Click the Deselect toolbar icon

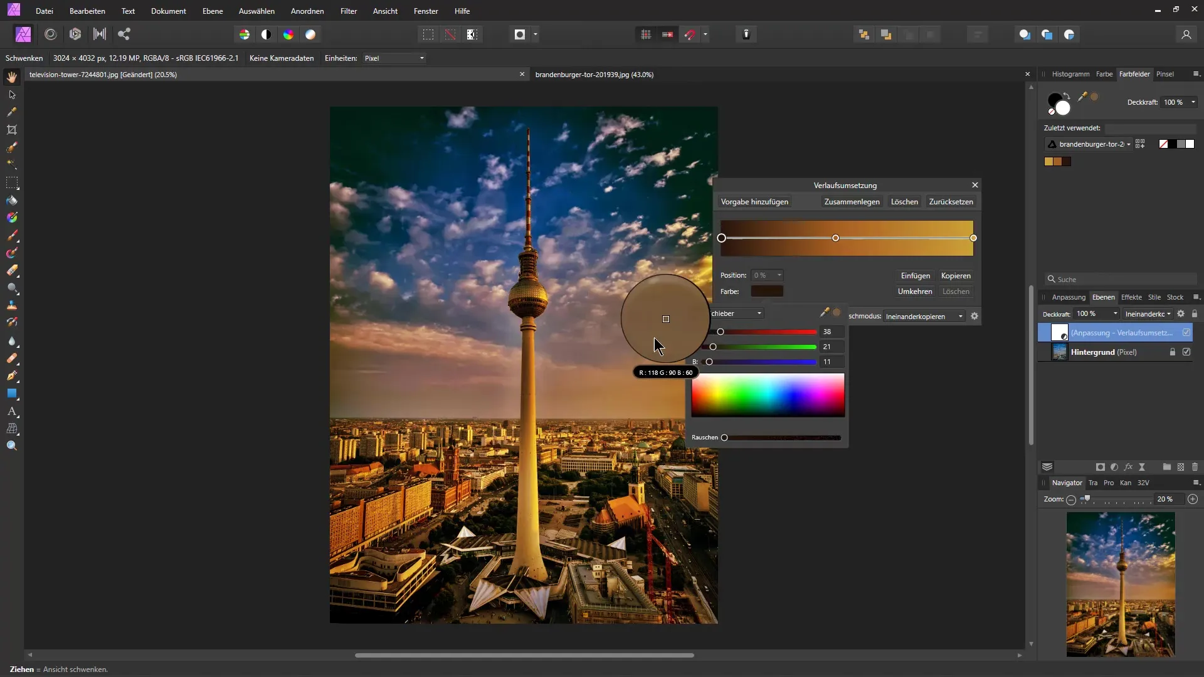(450, 34)
